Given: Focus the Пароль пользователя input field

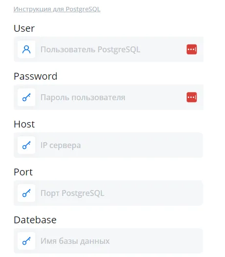Looking at the screenshot, I should 109,97.
